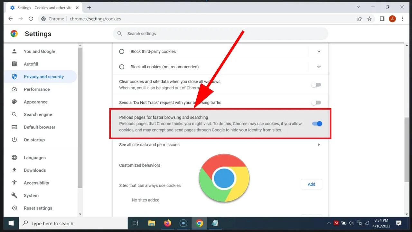Image resolution: width=412 pixels, height=232 pixels.
Task: Add site that can always use cookies
Action: click(x=311, y=184)
